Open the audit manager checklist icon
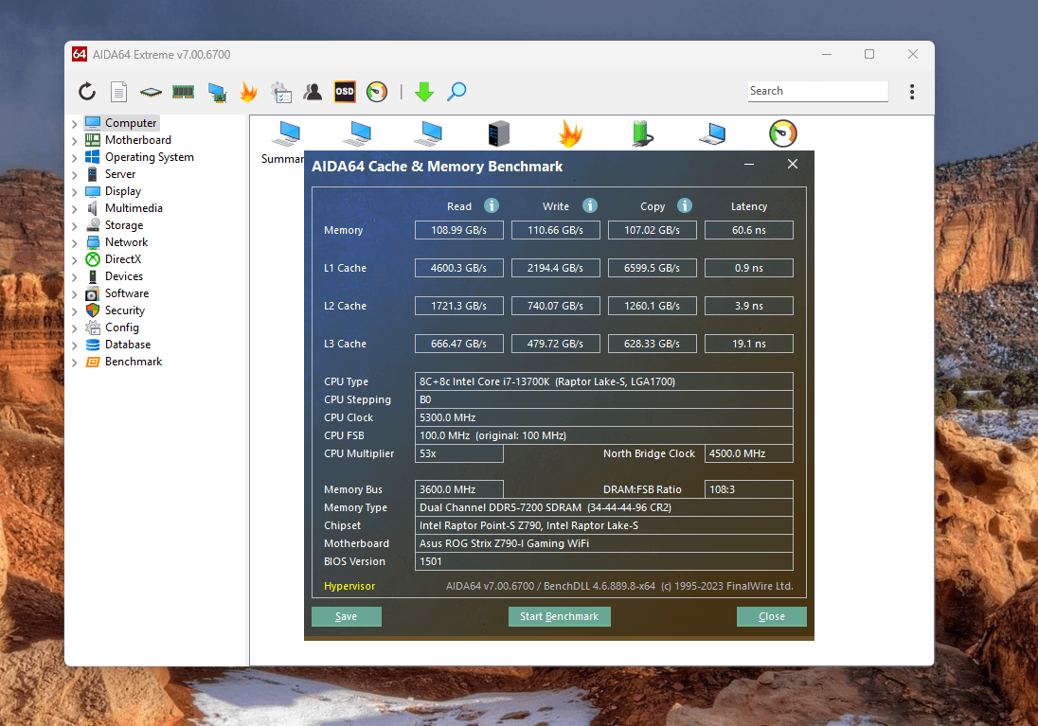Image resolution: width=1038 pixels, height=726 pixels. [x=280, y=92]
